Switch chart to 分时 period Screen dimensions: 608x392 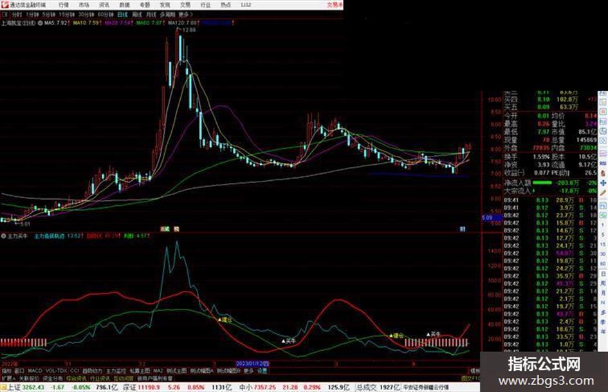pos(17,15)
